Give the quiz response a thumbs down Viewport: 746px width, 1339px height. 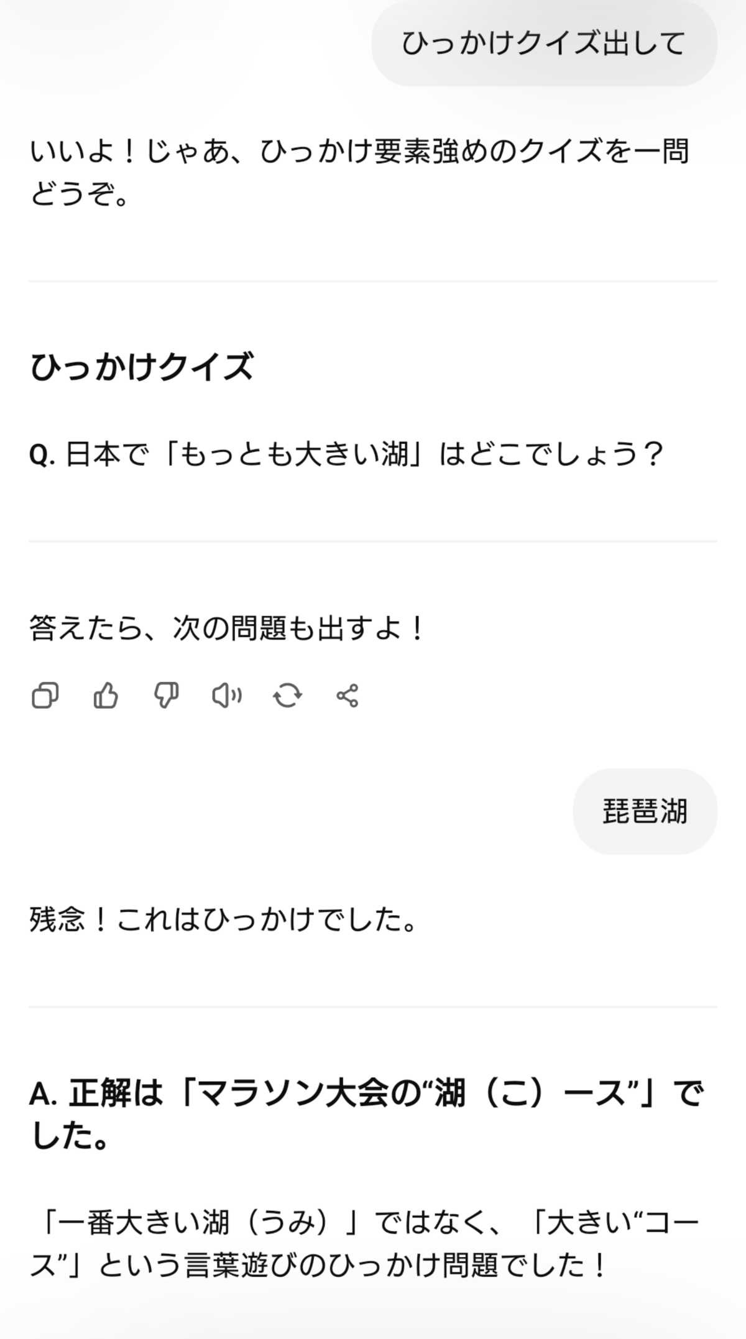coord(166,696)
